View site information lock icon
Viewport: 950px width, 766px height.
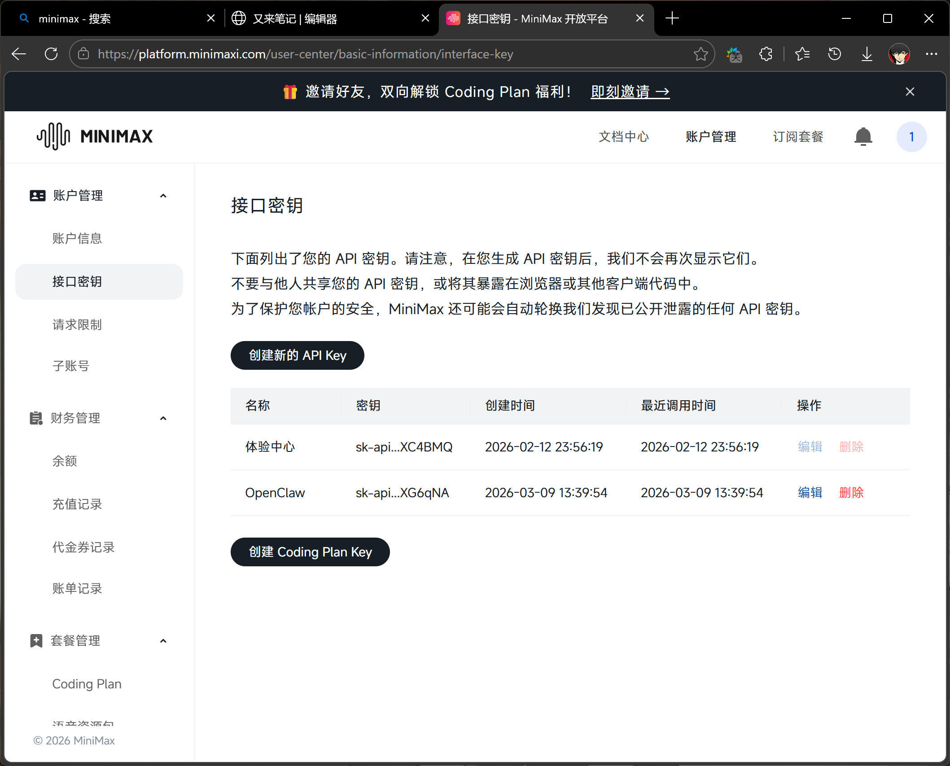coord(83,54)
